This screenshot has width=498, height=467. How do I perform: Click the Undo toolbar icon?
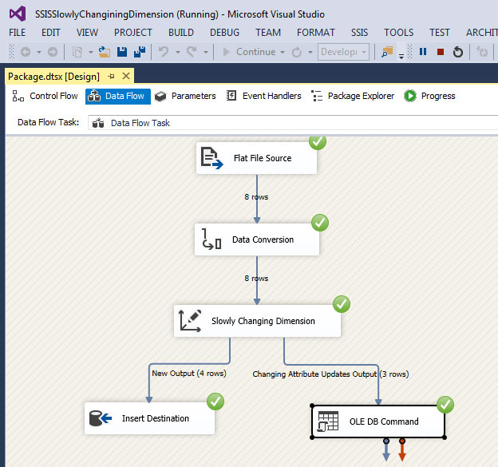click(x=164, y=51)
